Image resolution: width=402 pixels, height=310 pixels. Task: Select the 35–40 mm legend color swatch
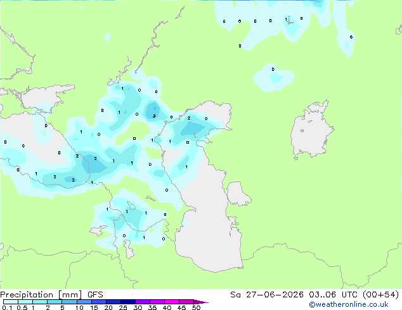coord(157,302)
